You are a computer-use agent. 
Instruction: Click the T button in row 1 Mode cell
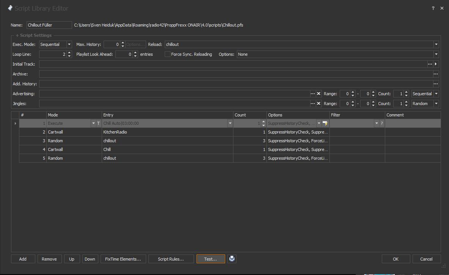99,123
